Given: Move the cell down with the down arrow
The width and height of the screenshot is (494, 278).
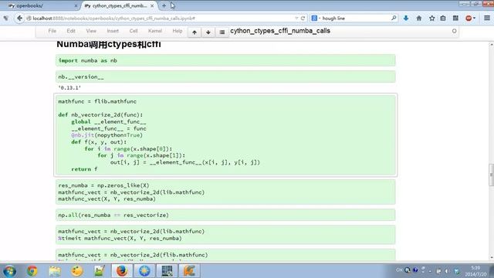Looking at the screenshot, I should 208,32.
